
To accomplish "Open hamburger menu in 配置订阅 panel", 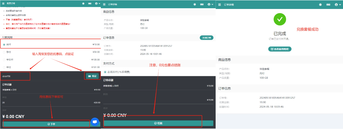I will (x=3, y=4).
